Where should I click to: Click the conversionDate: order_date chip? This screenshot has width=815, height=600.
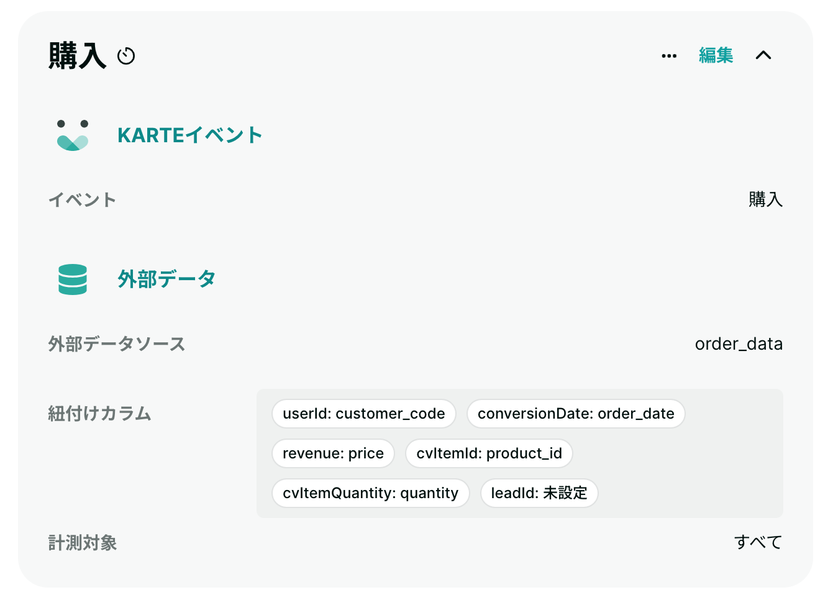(x=576, y=414)
